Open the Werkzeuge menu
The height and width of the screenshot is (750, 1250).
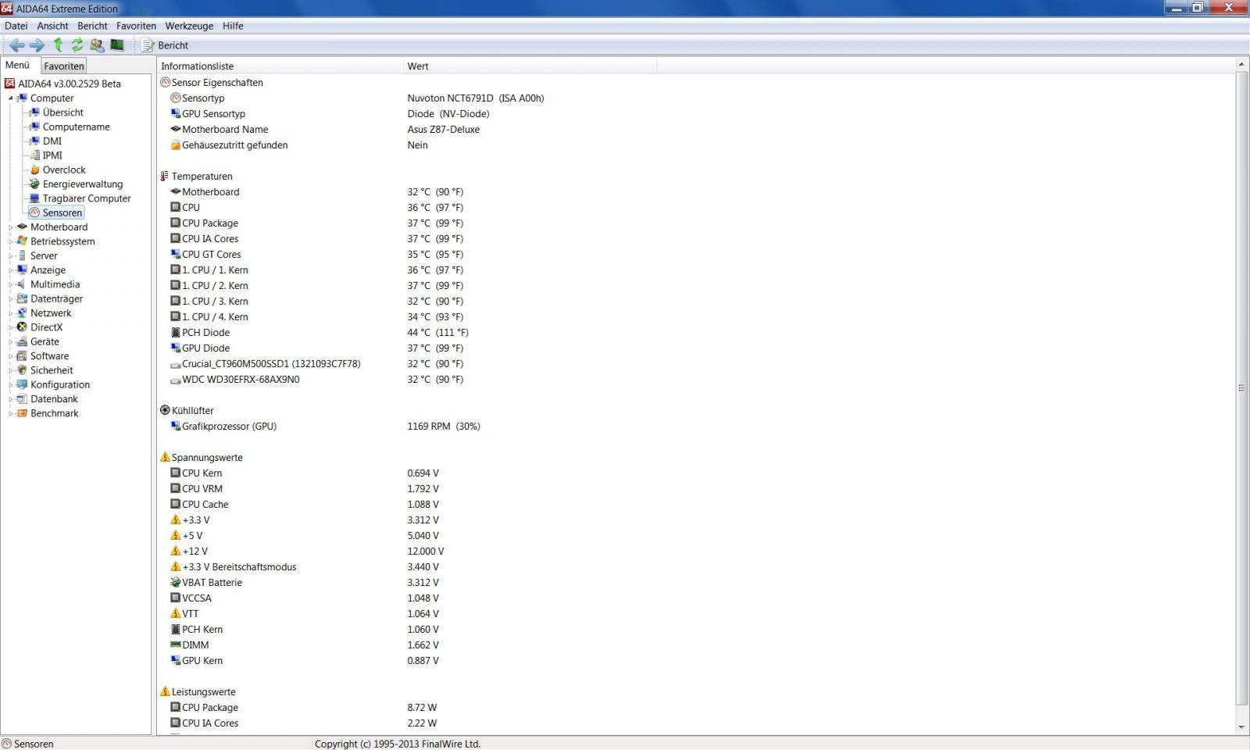189,26
